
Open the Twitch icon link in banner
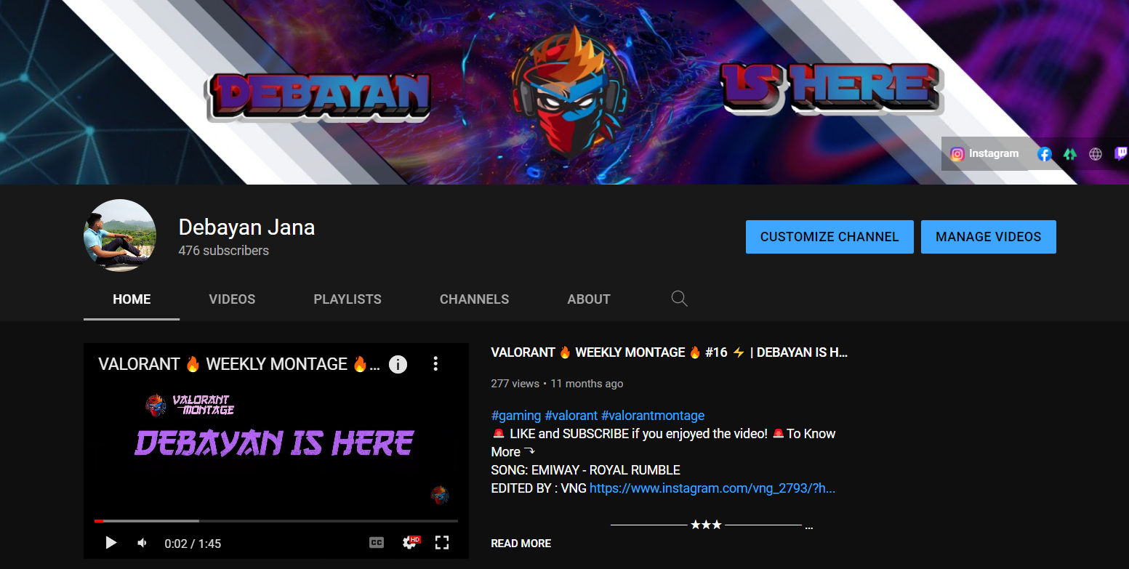[1121, 154]
